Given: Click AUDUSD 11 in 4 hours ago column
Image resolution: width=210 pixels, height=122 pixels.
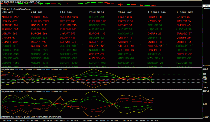Looking at the screenshot, I should 155,46.
